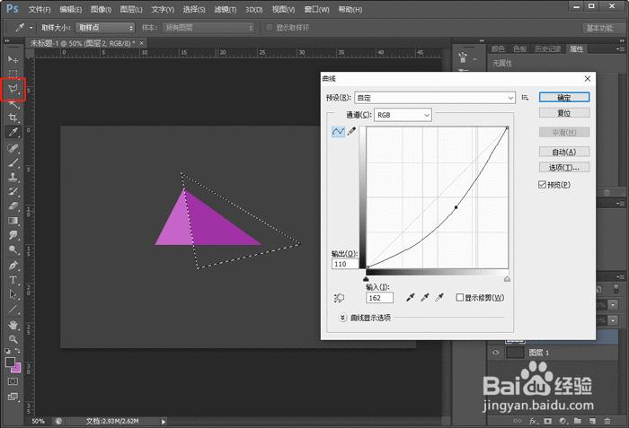Select the Brush tool
The image size is (629, 428).
pos(13,162)
